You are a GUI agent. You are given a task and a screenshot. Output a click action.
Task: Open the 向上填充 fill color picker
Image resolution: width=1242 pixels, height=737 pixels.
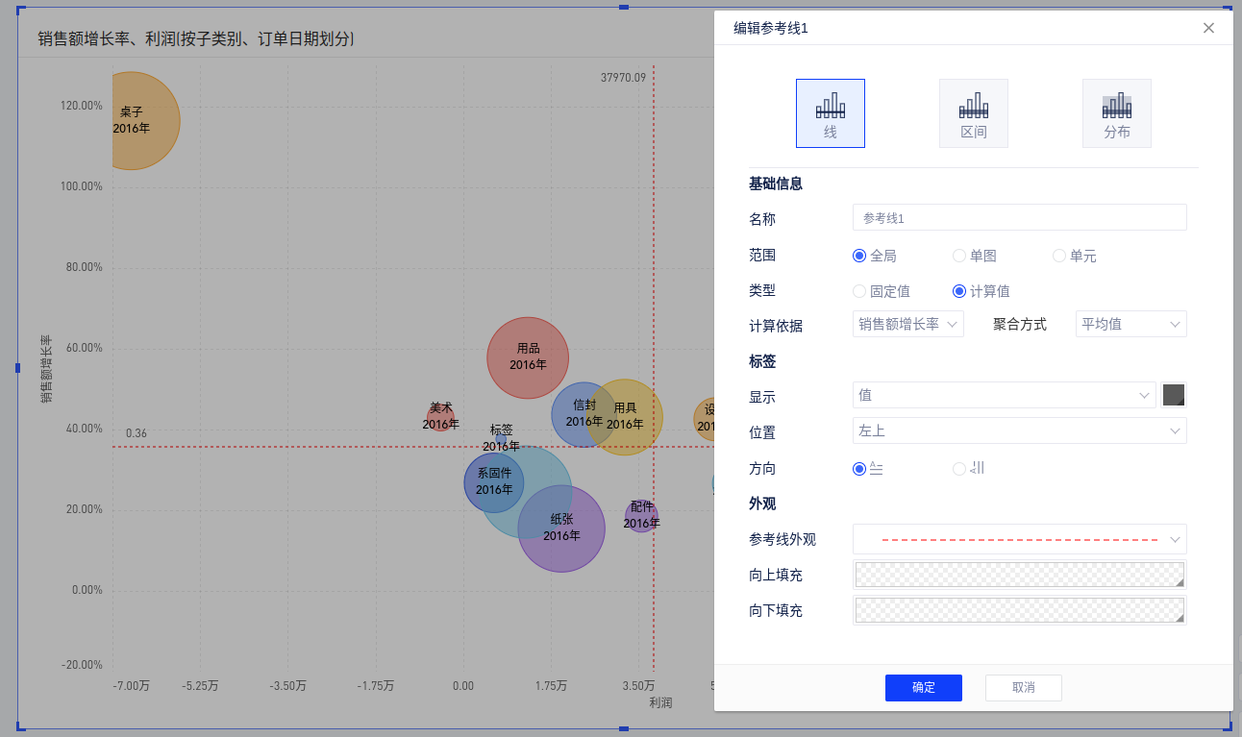click(x=1019, y=575)
